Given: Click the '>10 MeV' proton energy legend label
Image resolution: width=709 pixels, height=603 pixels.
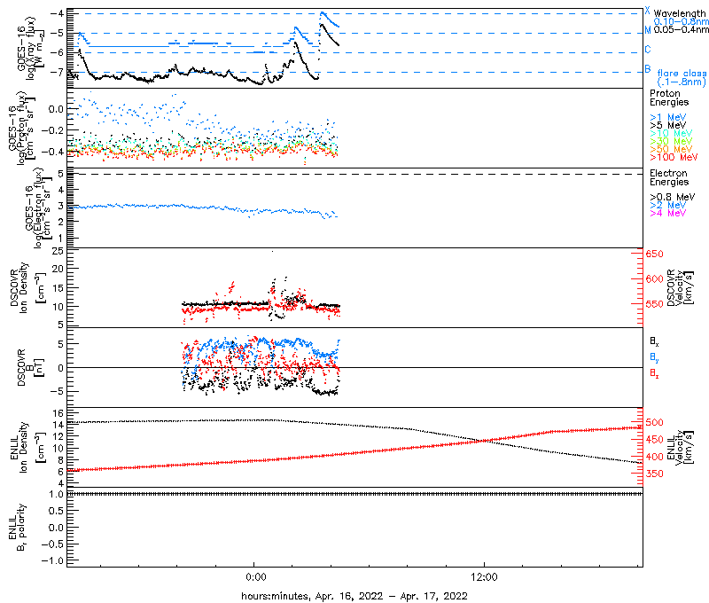Looking at the screenshot, I should [671, 133].
